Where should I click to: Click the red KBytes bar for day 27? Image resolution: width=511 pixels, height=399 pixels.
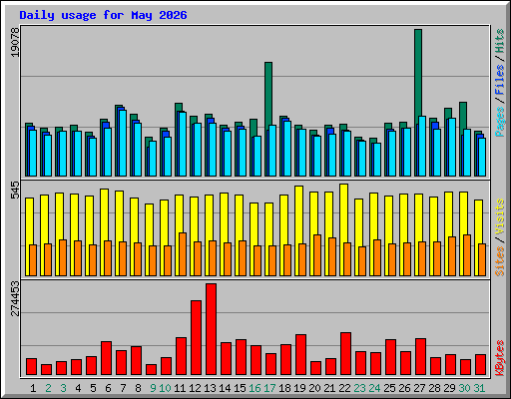420,357
